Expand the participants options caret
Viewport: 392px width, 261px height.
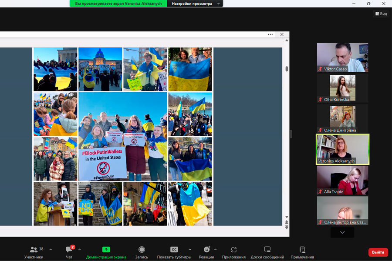pos(51,249)
